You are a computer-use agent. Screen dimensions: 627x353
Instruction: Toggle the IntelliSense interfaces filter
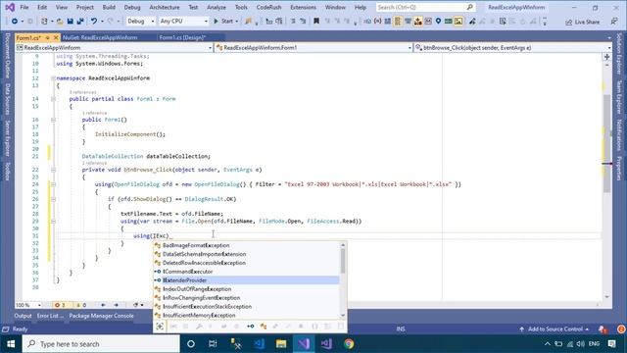click(x=251, y=327)
